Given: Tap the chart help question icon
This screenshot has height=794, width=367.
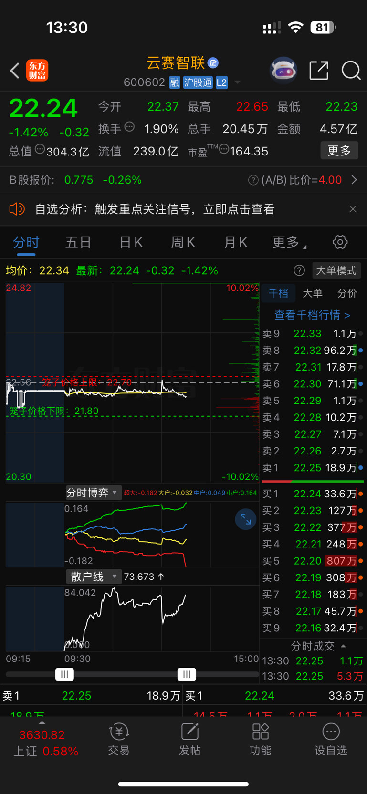Looking at the screenshot, I should coord(299,271).
